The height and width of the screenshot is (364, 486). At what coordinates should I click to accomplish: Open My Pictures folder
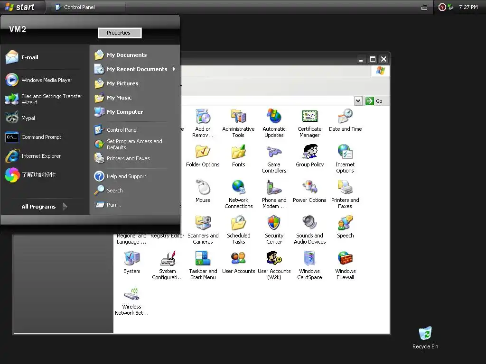[134, 83]
